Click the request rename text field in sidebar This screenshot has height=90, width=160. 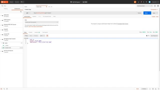click(12, 48)
